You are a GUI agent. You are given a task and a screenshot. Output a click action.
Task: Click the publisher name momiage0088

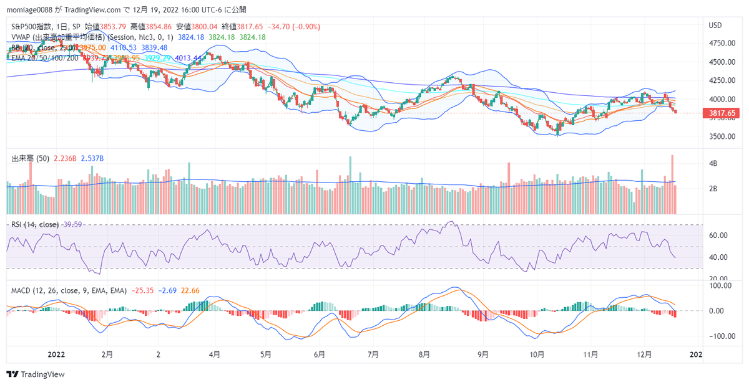pyautogui.click(x=28, y=9)
